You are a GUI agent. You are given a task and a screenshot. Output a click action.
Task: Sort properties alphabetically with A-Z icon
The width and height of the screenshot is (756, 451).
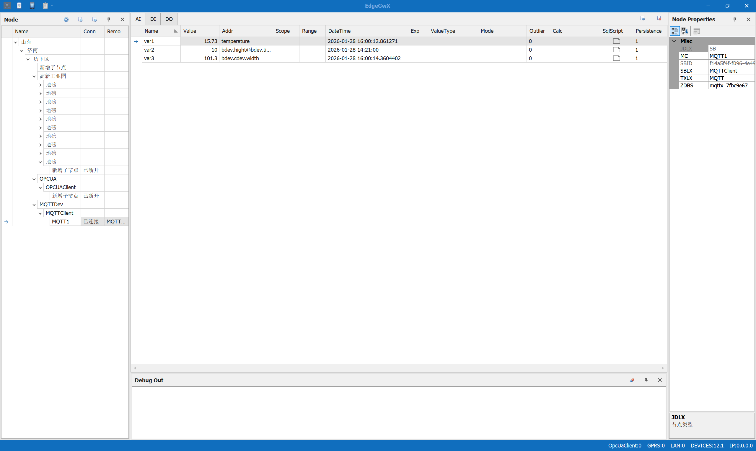pos(685,31)
